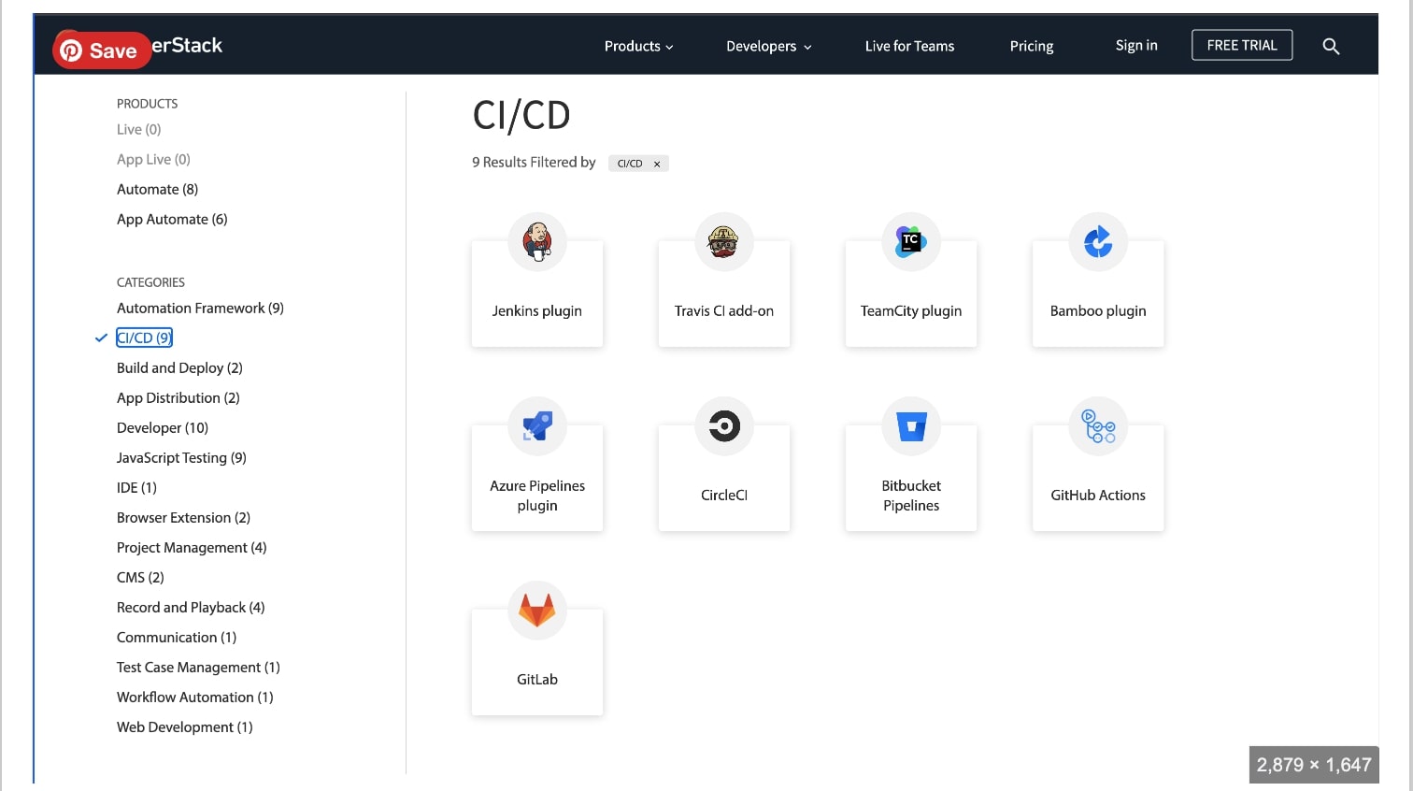This screenshot has width=1413, height=791.
Task: Uncheck the CI/CD category filter
Action: (144, 338)
